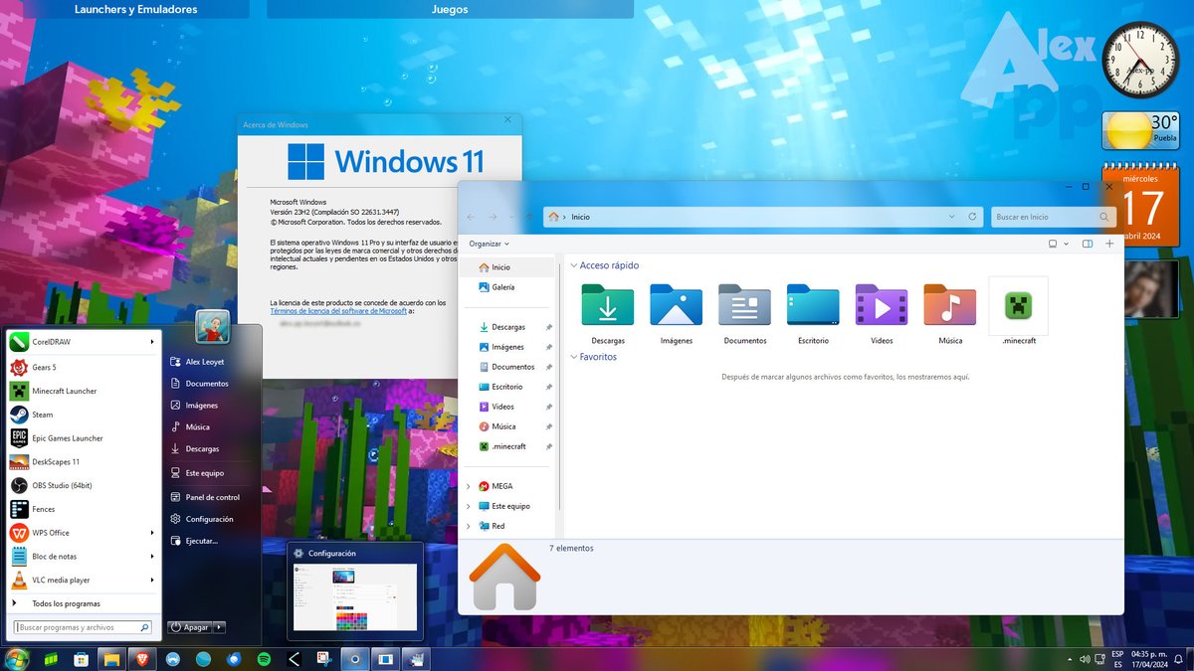Image resolution: width=1194 pixels, height=671 pixels.
Task: Click the Configuración taskbar preview thumbnail
Action: tap(355, 590)
